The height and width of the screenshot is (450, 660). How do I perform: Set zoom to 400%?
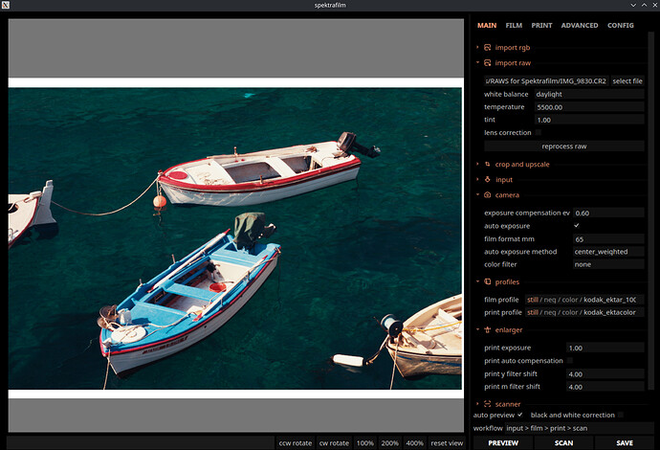414,443
